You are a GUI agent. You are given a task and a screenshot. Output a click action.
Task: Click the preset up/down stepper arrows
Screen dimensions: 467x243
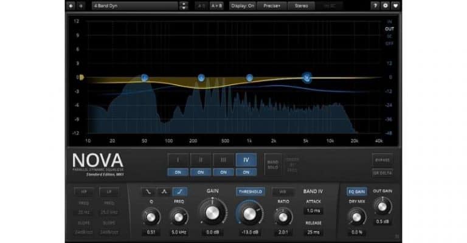tap(184, 5)
